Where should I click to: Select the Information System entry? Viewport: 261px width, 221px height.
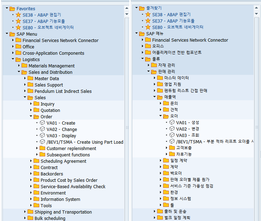pos(60,199)
